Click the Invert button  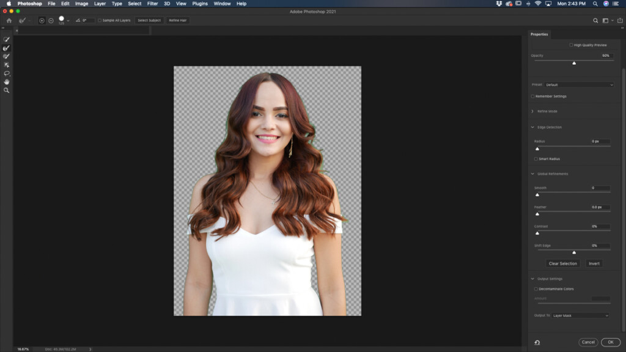pyautogui.click(x=594, y=263)
